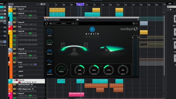Toggle mute on Union 03 track
This screenshot has width=176, height=99.
coord(14,13)
